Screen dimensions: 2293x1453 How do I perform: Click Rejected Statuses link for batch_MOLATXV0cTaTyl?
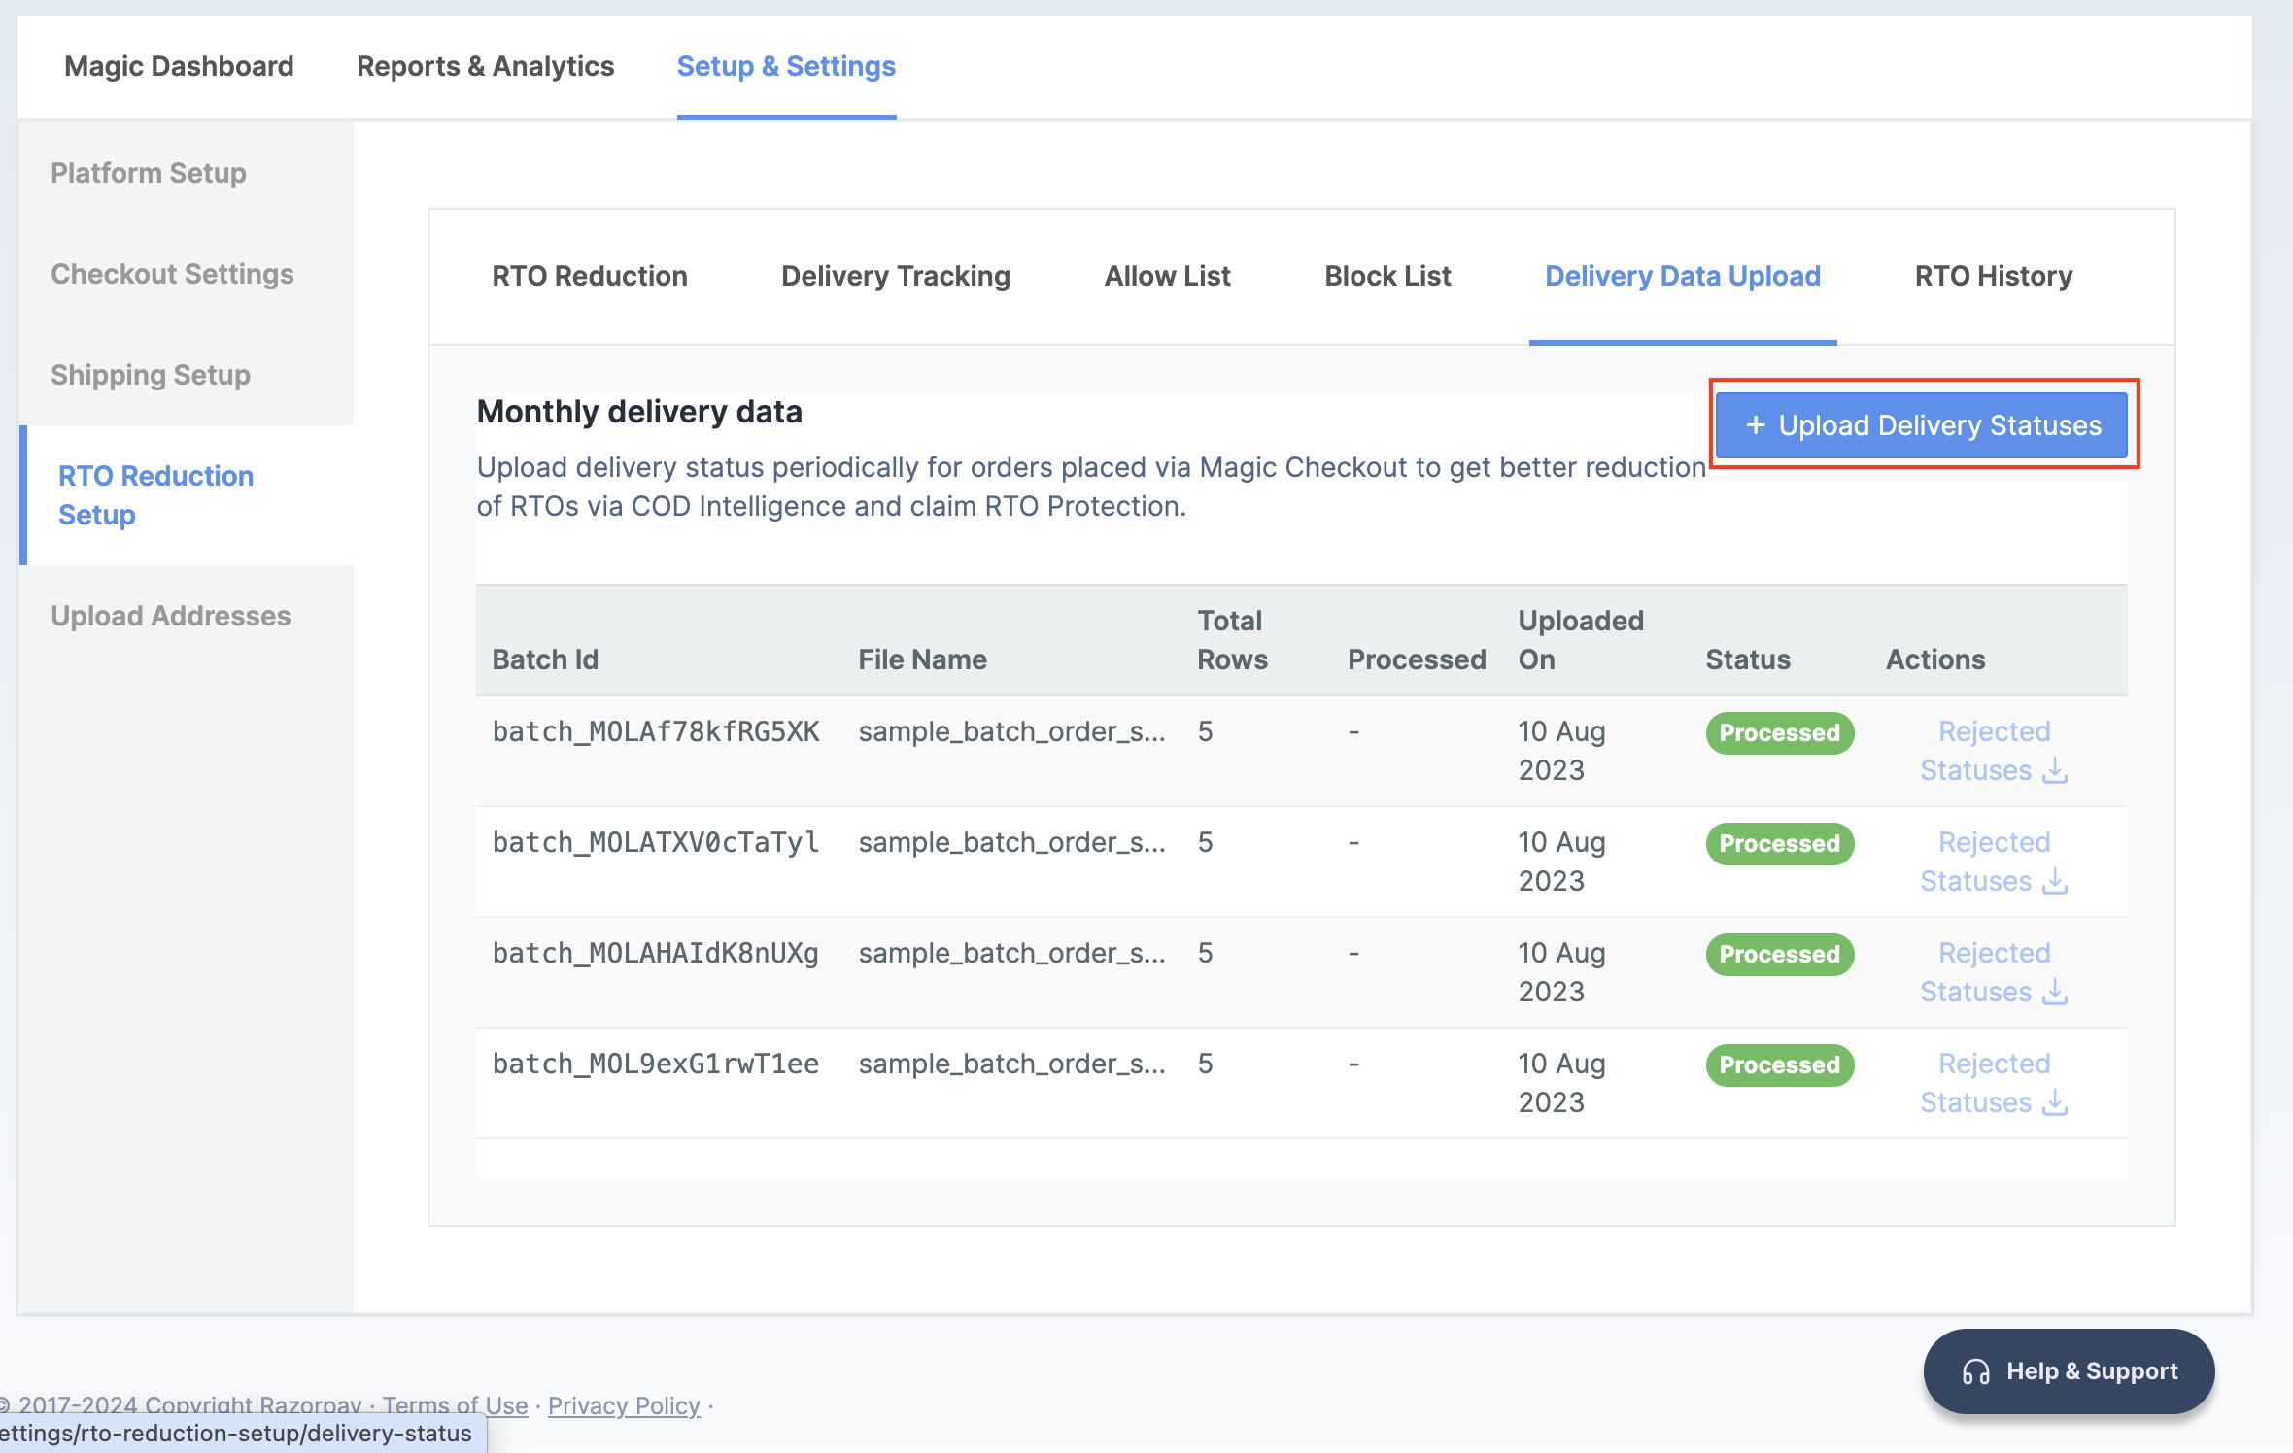tap(1994, 862)
